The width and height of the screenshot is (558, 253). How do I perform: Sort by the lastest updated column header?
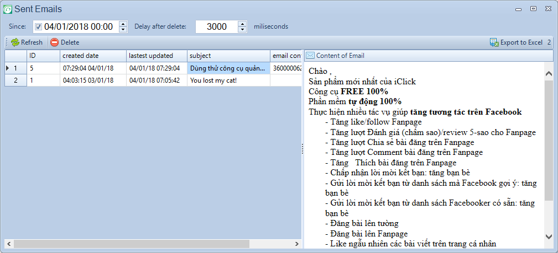[x=157, y=56]
